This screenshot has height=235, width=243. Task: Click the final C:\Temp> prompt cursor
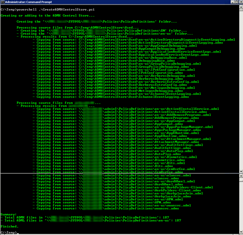pyautogui.click(x=18, y=233)
